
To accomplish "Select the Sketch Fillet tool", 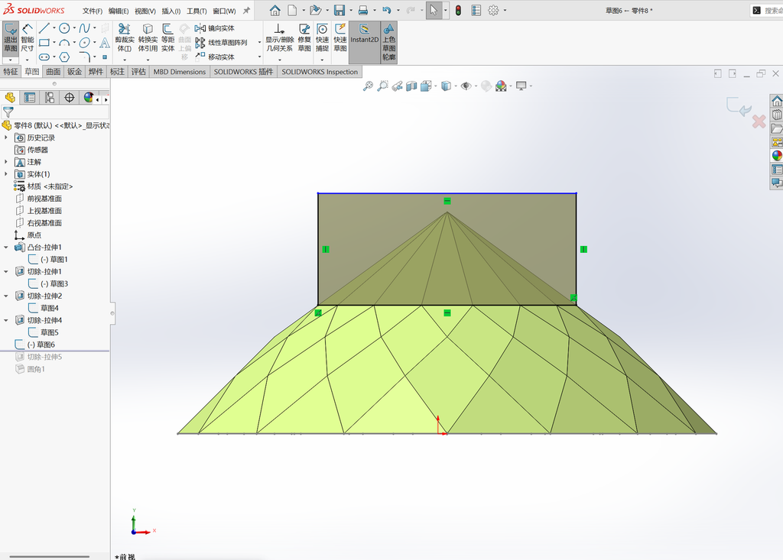I will coord(84,57).
